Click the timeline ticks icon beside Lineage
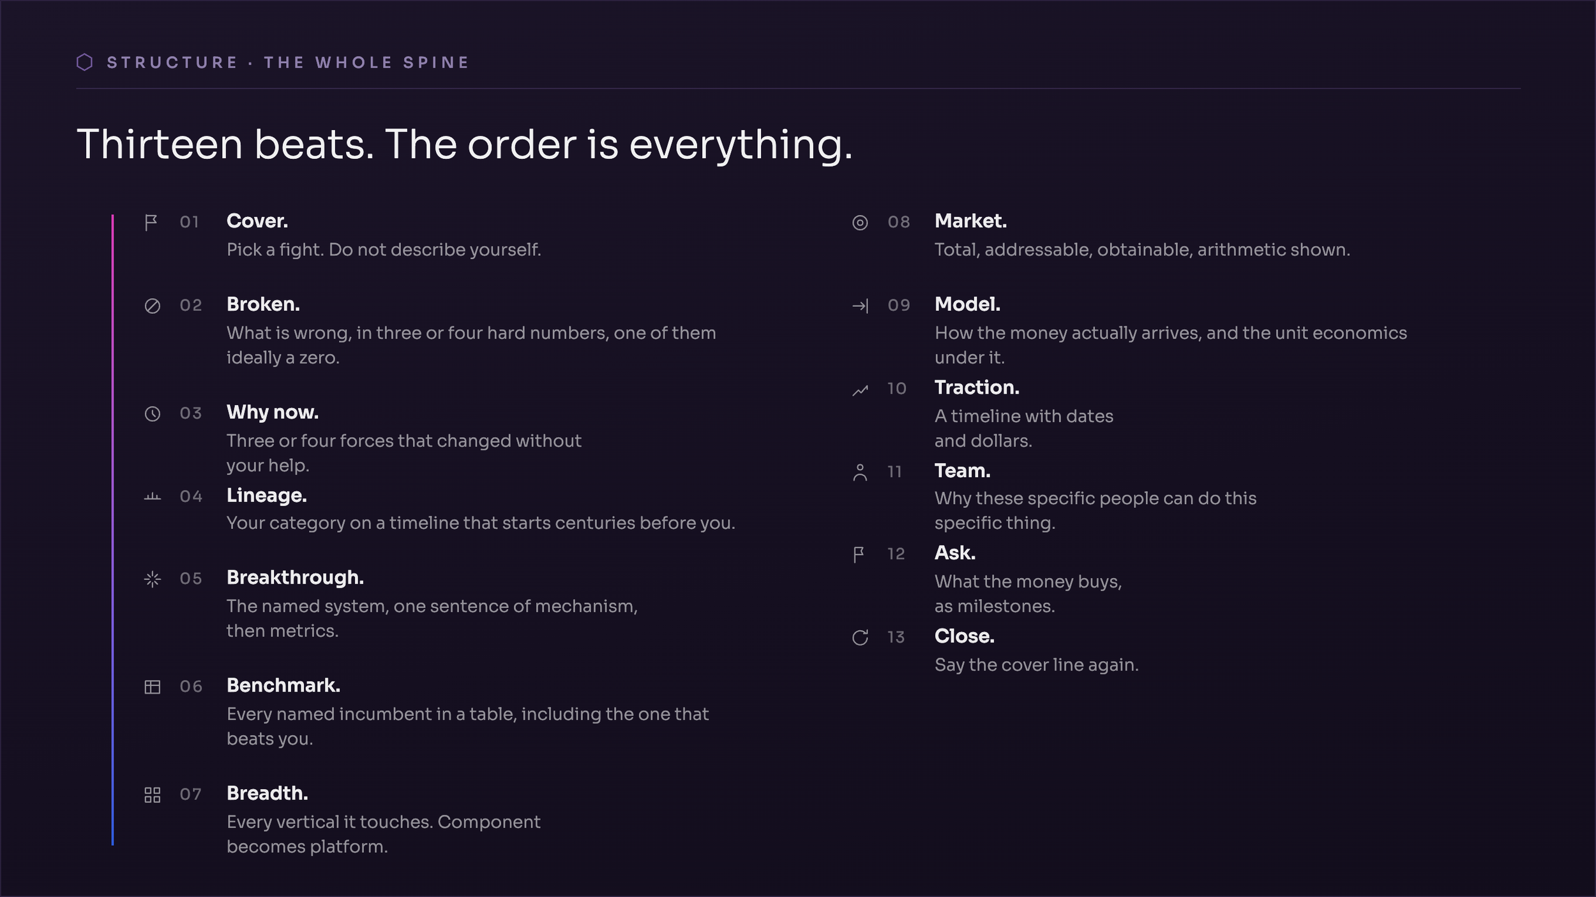Screen dimensions: 1596x897 [152, 496]
